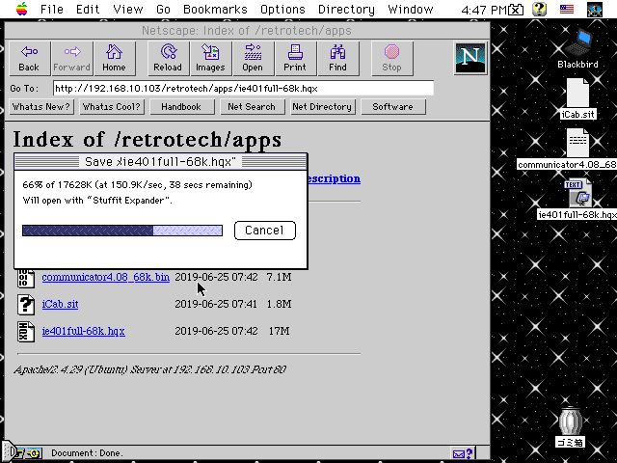Open the File menu
The image size is (617, 463).
click(x=51, y=9)
